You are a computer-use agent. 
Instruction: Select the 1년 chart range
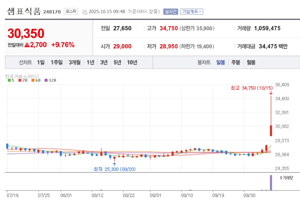point(90,62)
